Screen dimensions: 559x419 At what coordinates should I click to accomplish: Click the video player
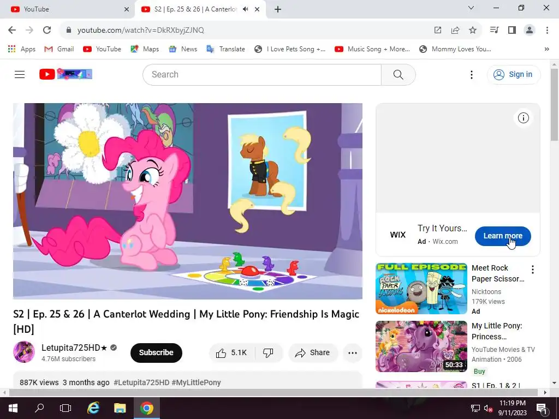188,201
